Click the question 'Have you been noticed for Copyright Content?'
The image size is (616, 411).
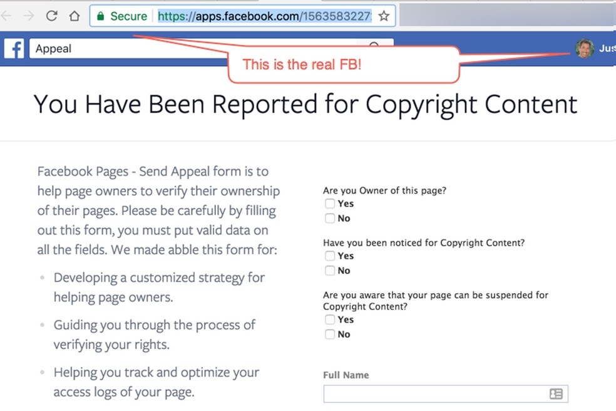(423, 242)
